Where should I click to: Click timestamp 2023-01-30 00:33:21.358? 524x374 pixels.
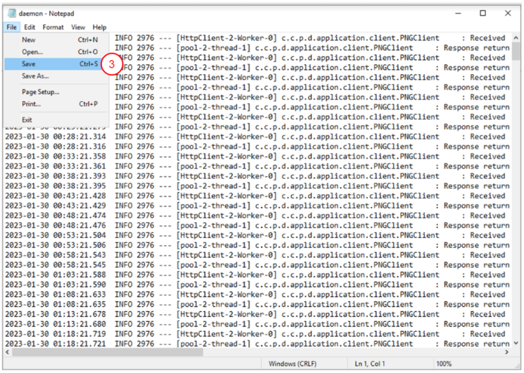(55, 156)
